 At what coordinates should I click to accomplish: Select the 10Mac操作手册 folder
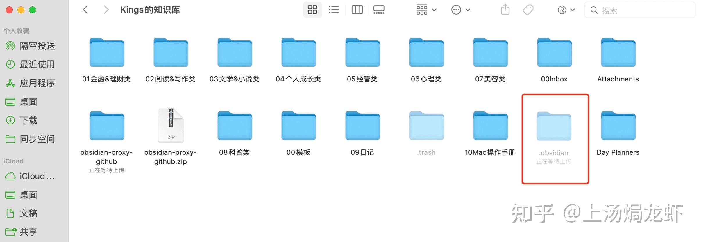(x=490, y=126)
